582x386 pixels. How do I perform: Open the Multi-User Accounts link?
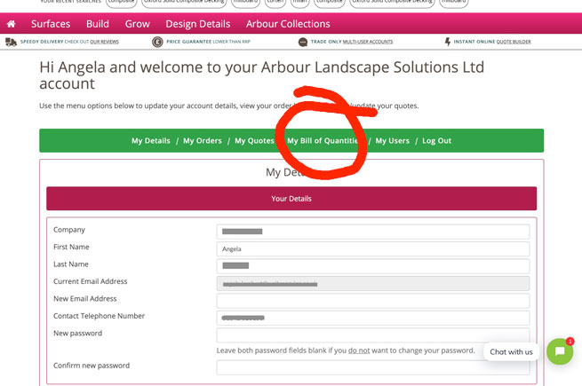tap(368, 42)
